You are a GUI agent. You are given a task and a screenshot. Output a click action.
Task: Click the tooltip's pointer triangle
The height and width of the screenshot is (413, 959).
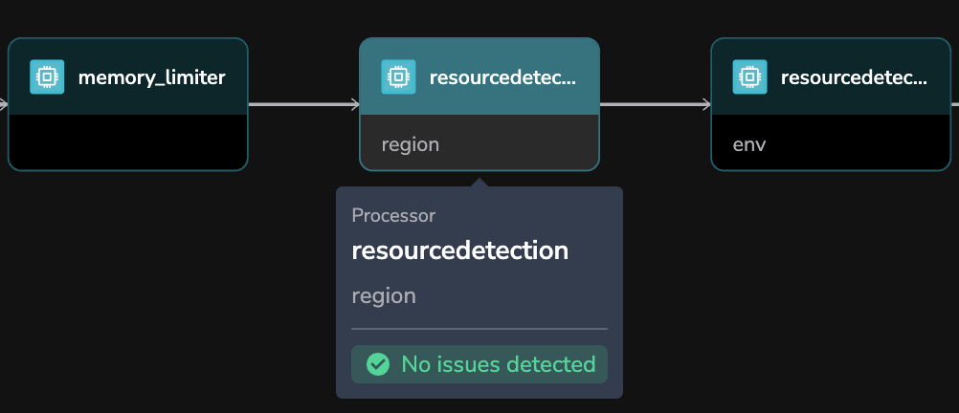tap(479, 182)
